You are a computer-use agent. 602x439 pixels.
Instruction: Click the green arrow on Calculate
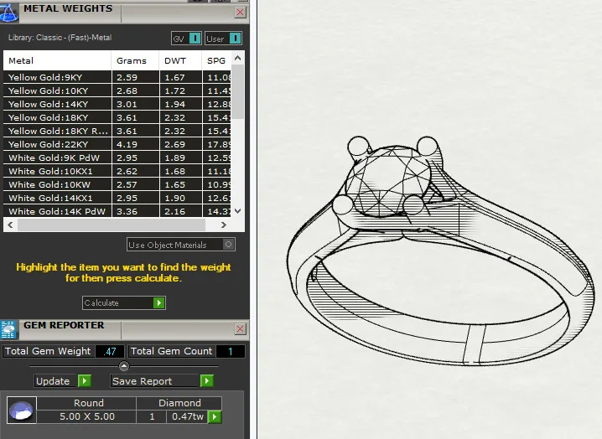158,302
